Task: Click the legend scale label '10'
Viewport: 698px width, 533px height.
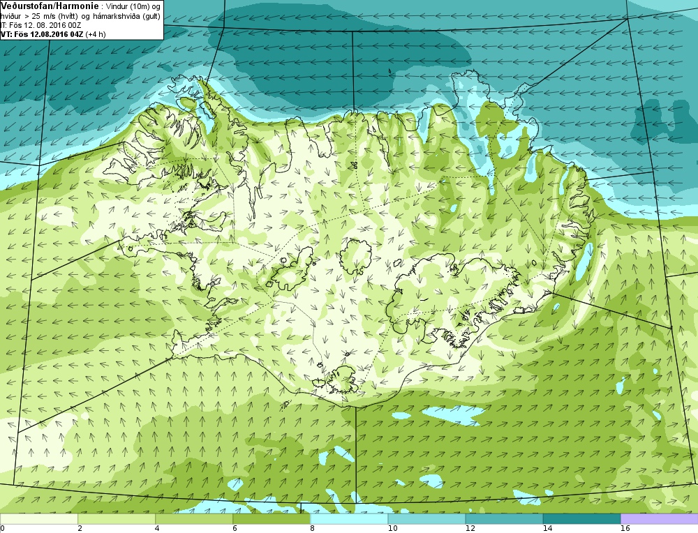Action: pos(392,529)
